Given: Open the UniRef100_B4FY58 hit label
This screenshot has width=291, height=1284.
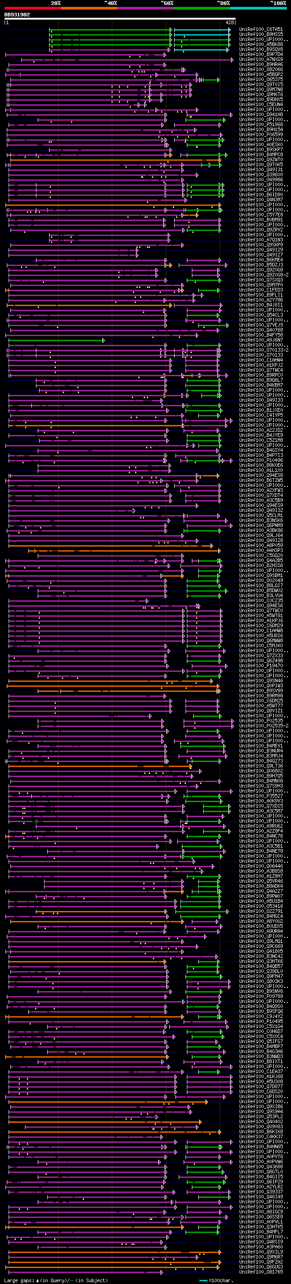Looking at the screenshot, I should click(261, 335).
